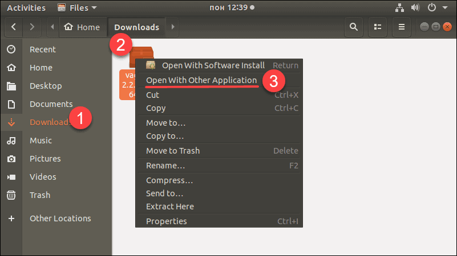Open Other Locations in sidebar
457x256 pixels.
point(60,218)
